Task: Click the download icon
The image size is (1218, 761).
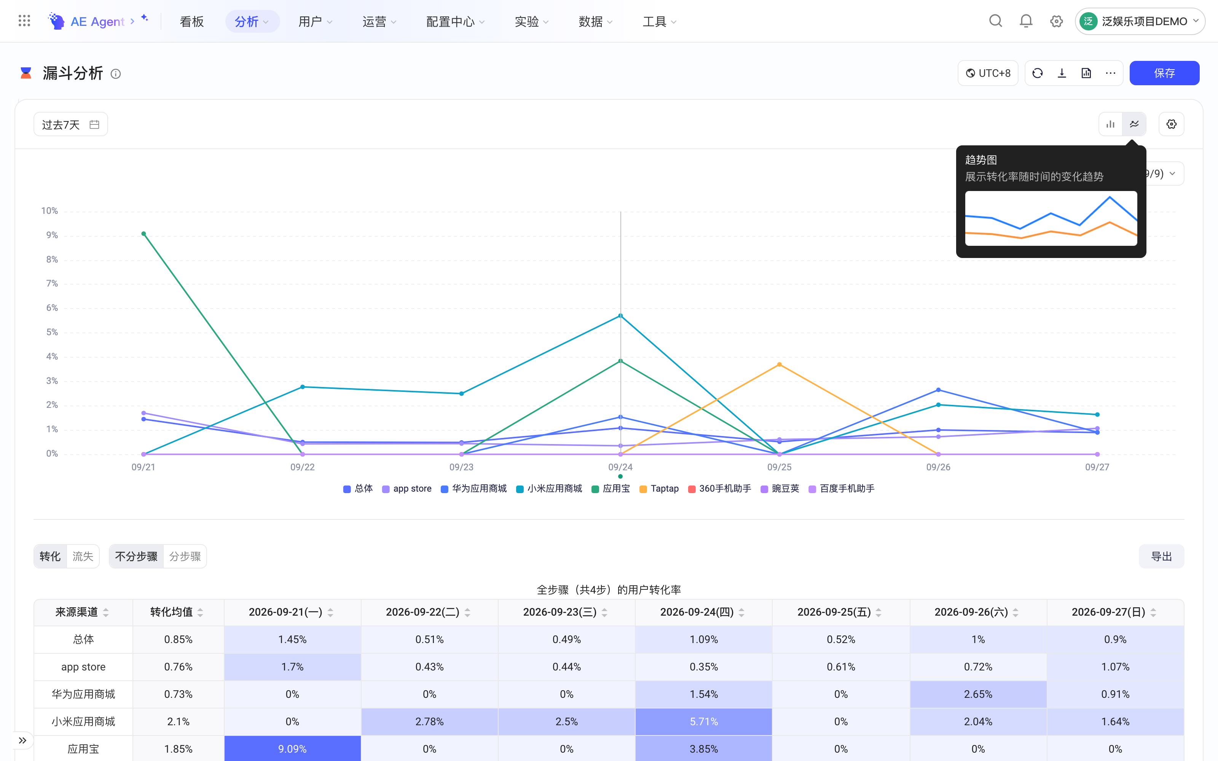Action: (x=1062, y=73)
